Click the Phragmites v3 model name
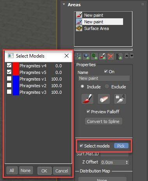This screenshot has width=148, height=181. click(33, 92)
